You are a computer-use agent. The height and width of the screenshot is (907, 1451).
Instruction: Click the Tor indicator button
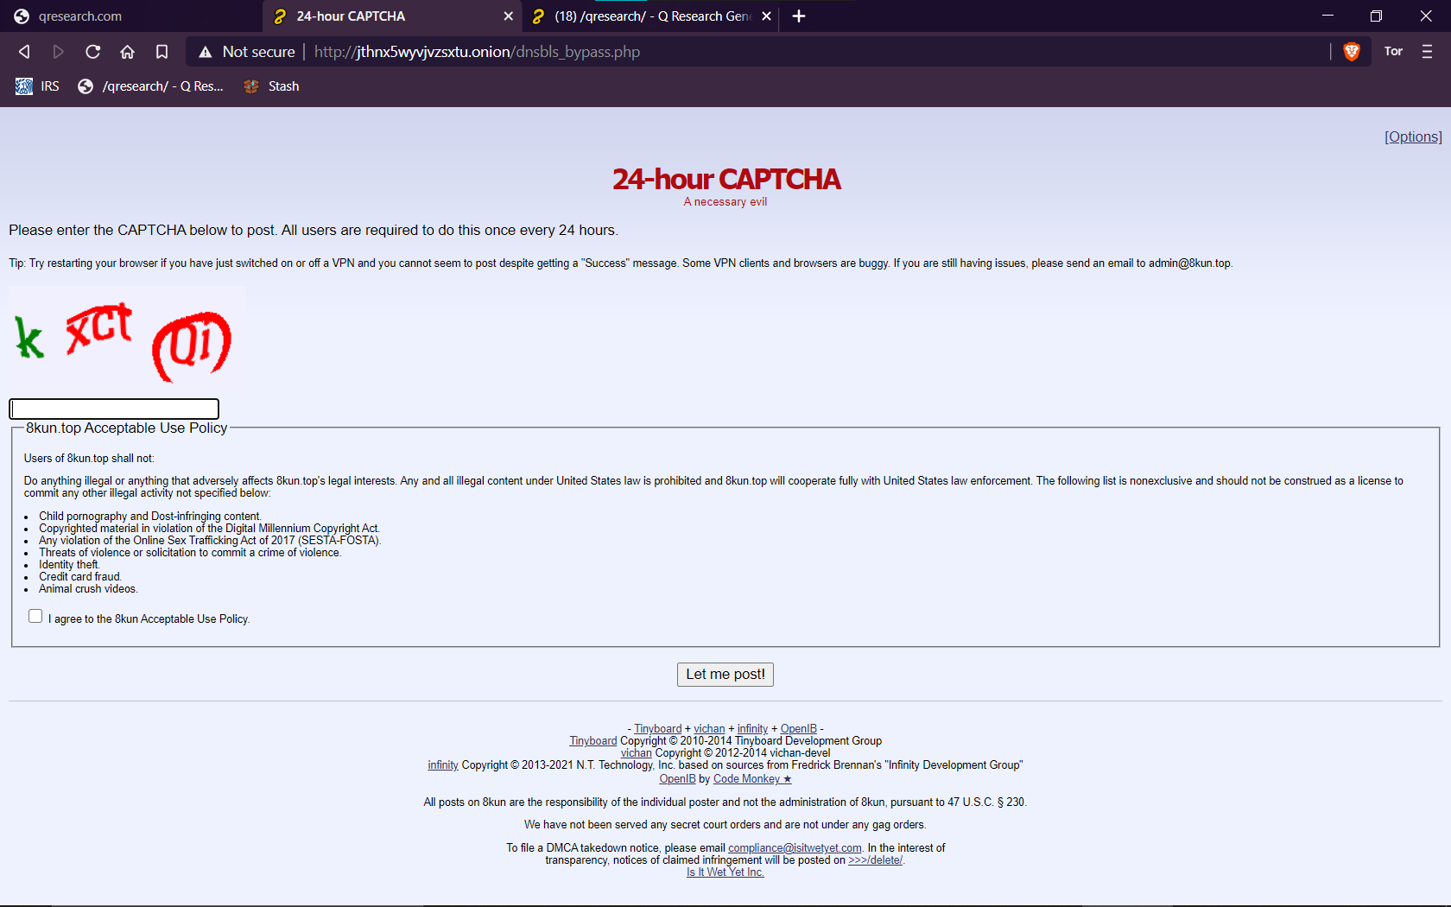pos(1393,51)
